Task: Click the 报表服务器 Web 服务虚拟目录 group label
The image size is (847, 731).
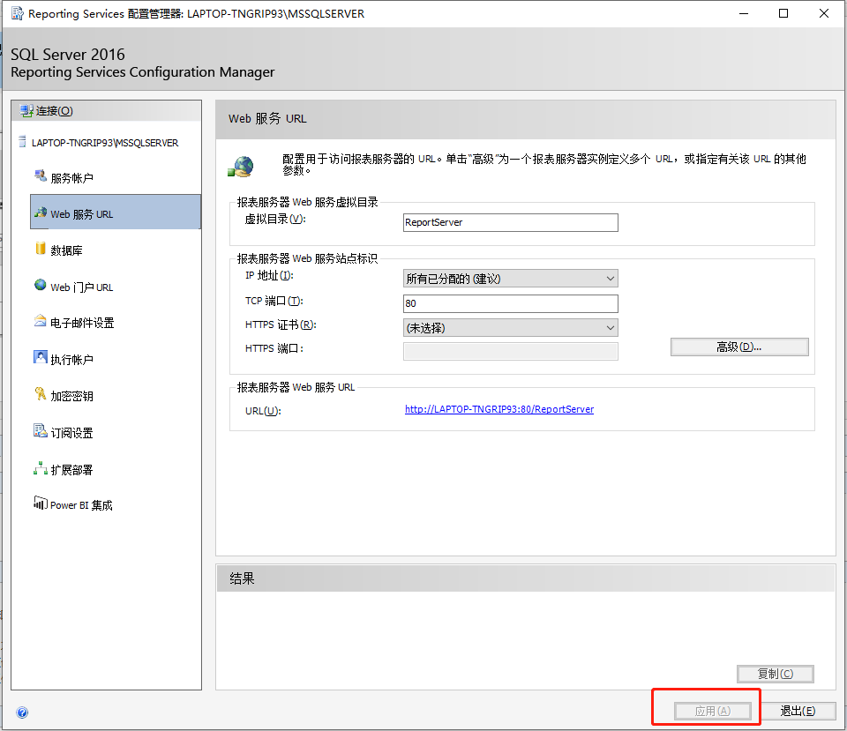Action: click(307, 202)
